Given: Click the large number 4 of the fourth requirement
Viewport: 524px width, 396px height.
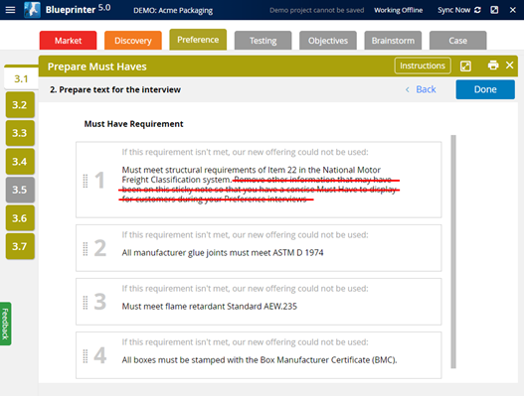Looking at the screenshot, I should point(99,355).
